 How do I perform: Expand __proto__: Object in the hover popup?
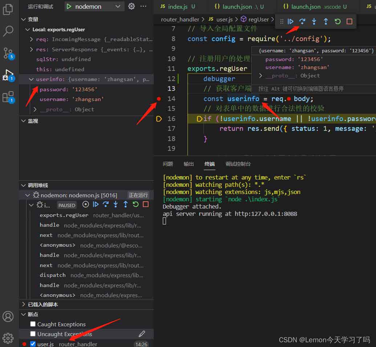pyautogui.click(x=260, y=76)
